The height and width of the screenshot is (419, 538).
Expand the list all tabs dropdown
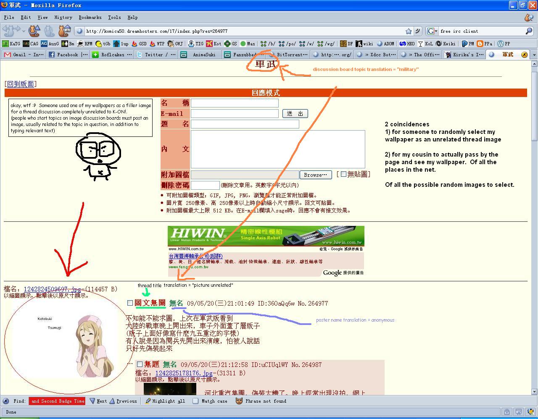(x=534, y=55)
